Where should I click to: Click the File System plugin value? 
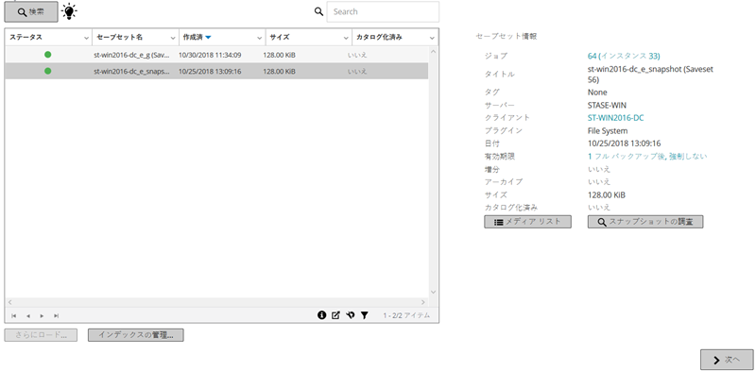pyautogui.click(x=608, y=130)
